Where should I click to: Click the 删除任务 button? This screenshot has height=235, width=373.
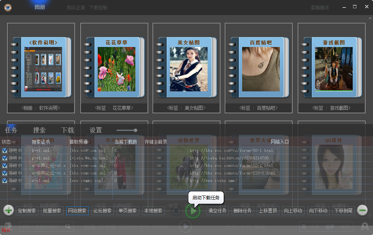point(243,211)
